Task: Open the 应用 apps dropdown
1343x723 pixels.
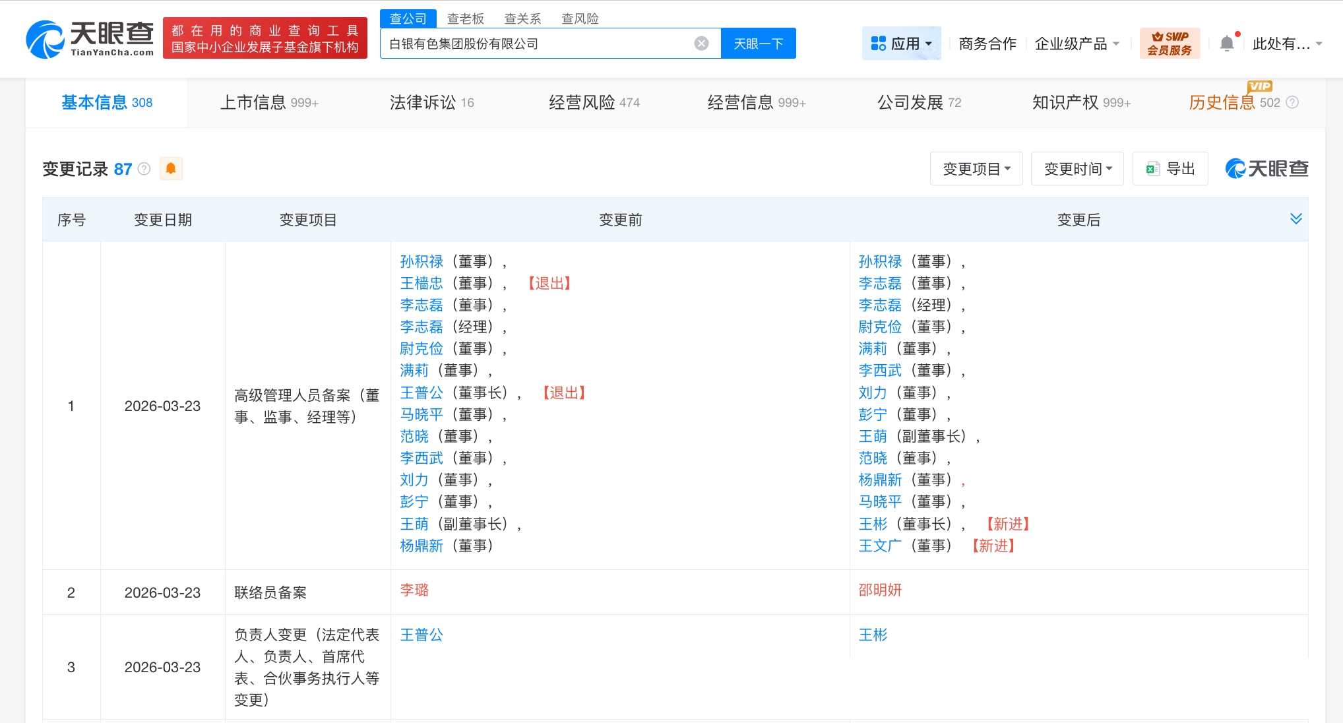Action: tap(901, 44)
